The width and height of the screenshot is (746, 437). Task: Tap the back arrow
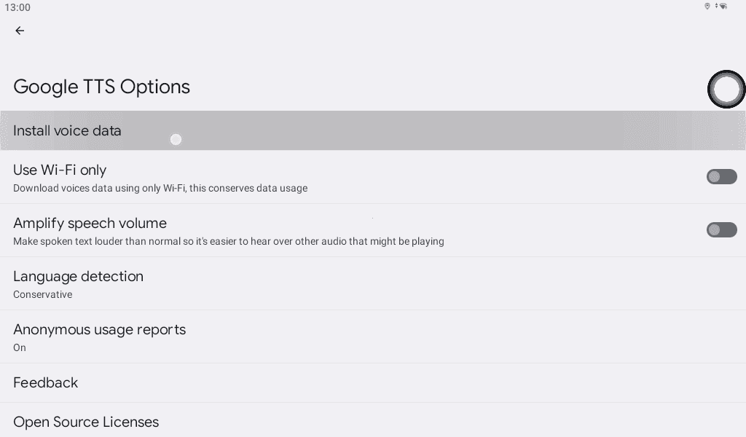(20, 31)
